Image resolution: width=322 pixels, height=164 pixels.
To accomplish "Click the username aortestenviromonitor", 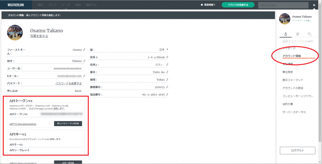I will coord(68,68).
